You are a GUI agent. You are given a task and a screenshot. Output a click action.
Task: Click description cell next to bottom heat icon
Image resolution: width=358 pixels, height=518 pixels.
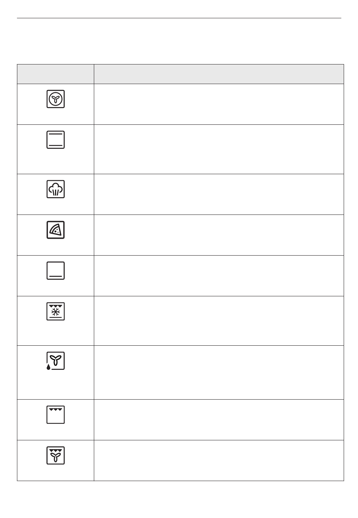click(x=219, y=276)
